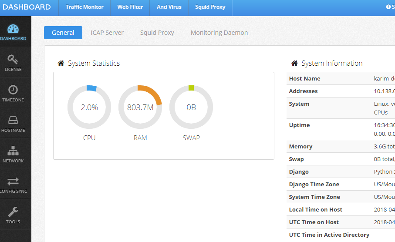Click the Host Name row label
This screenshot has height=242, width=395.
pyautogui.click(x=304, y=79)
